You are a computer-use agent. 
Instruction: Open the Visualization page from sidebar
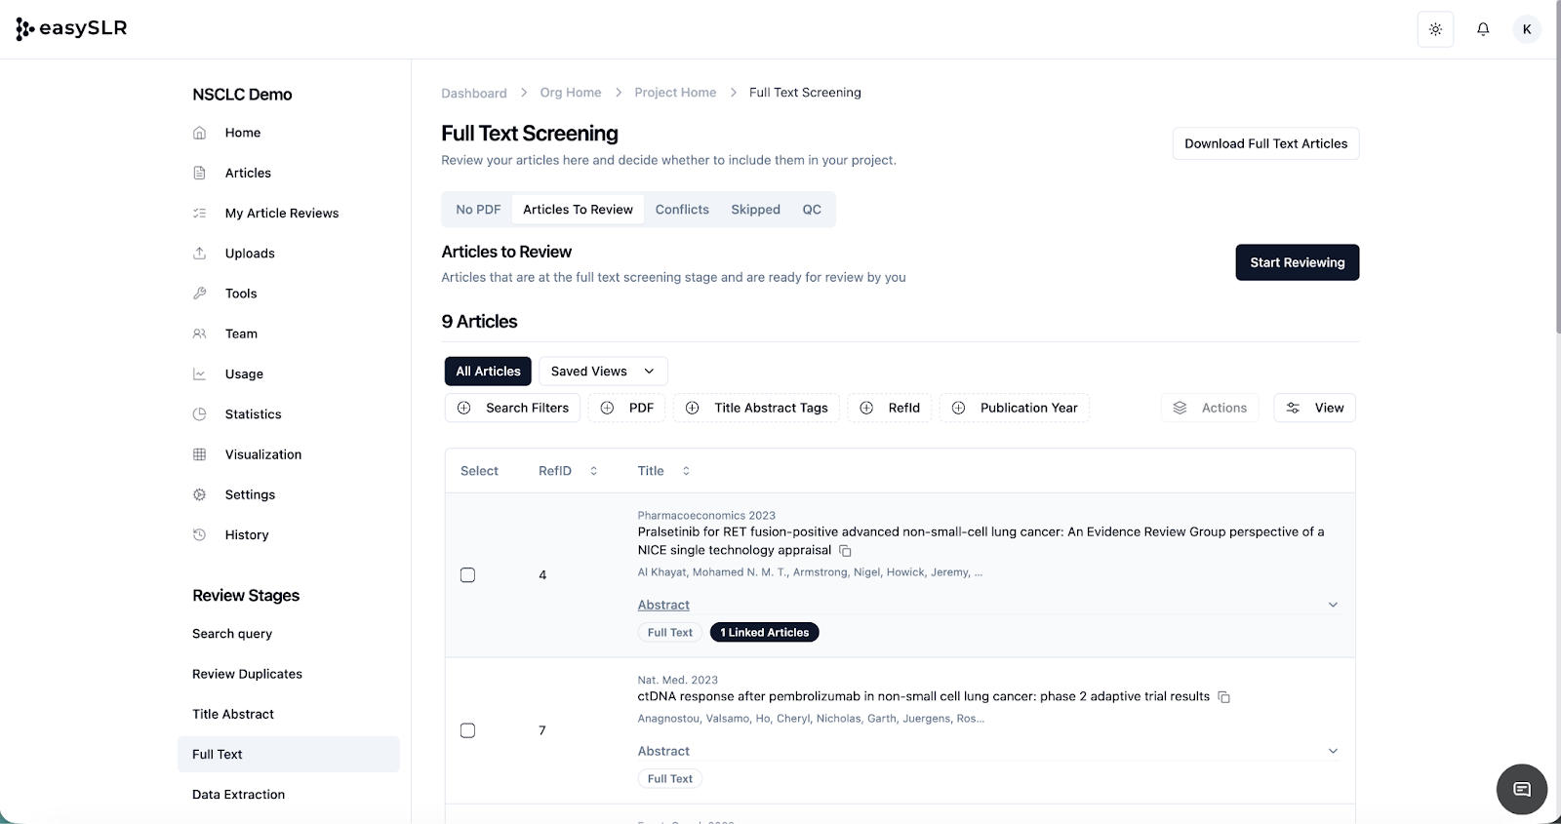point(262,454)
